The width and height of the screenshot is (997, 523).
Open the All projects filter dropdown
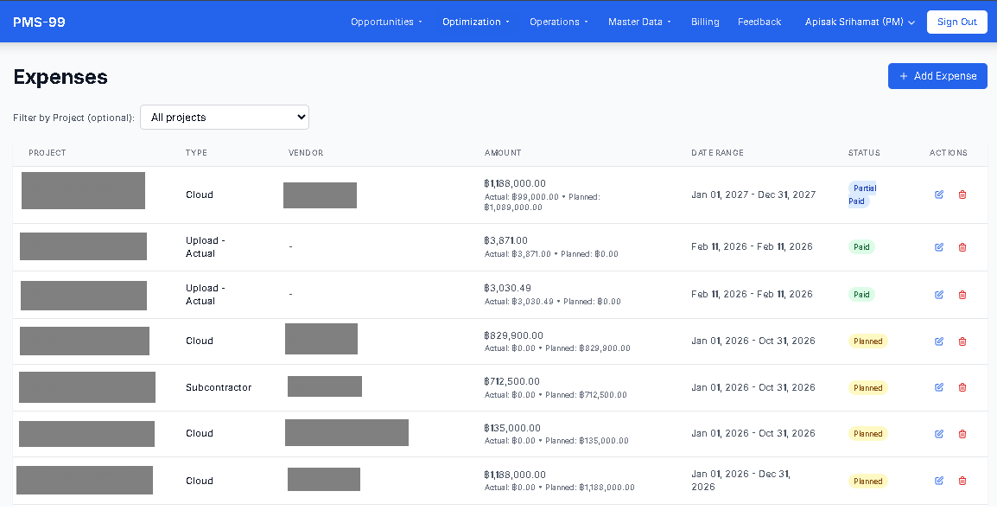[x=225, y=118]
